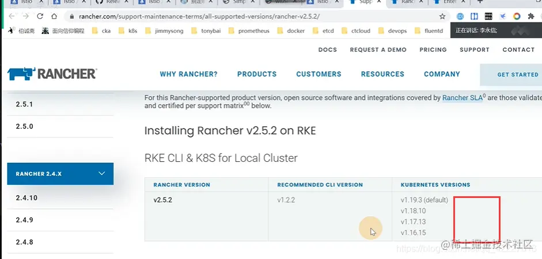Image resolution: width=542 pixels, height=259 pixels.
Task: Open the devops bookmark folder
Action: pyautogui.click(x=392, y=31)
